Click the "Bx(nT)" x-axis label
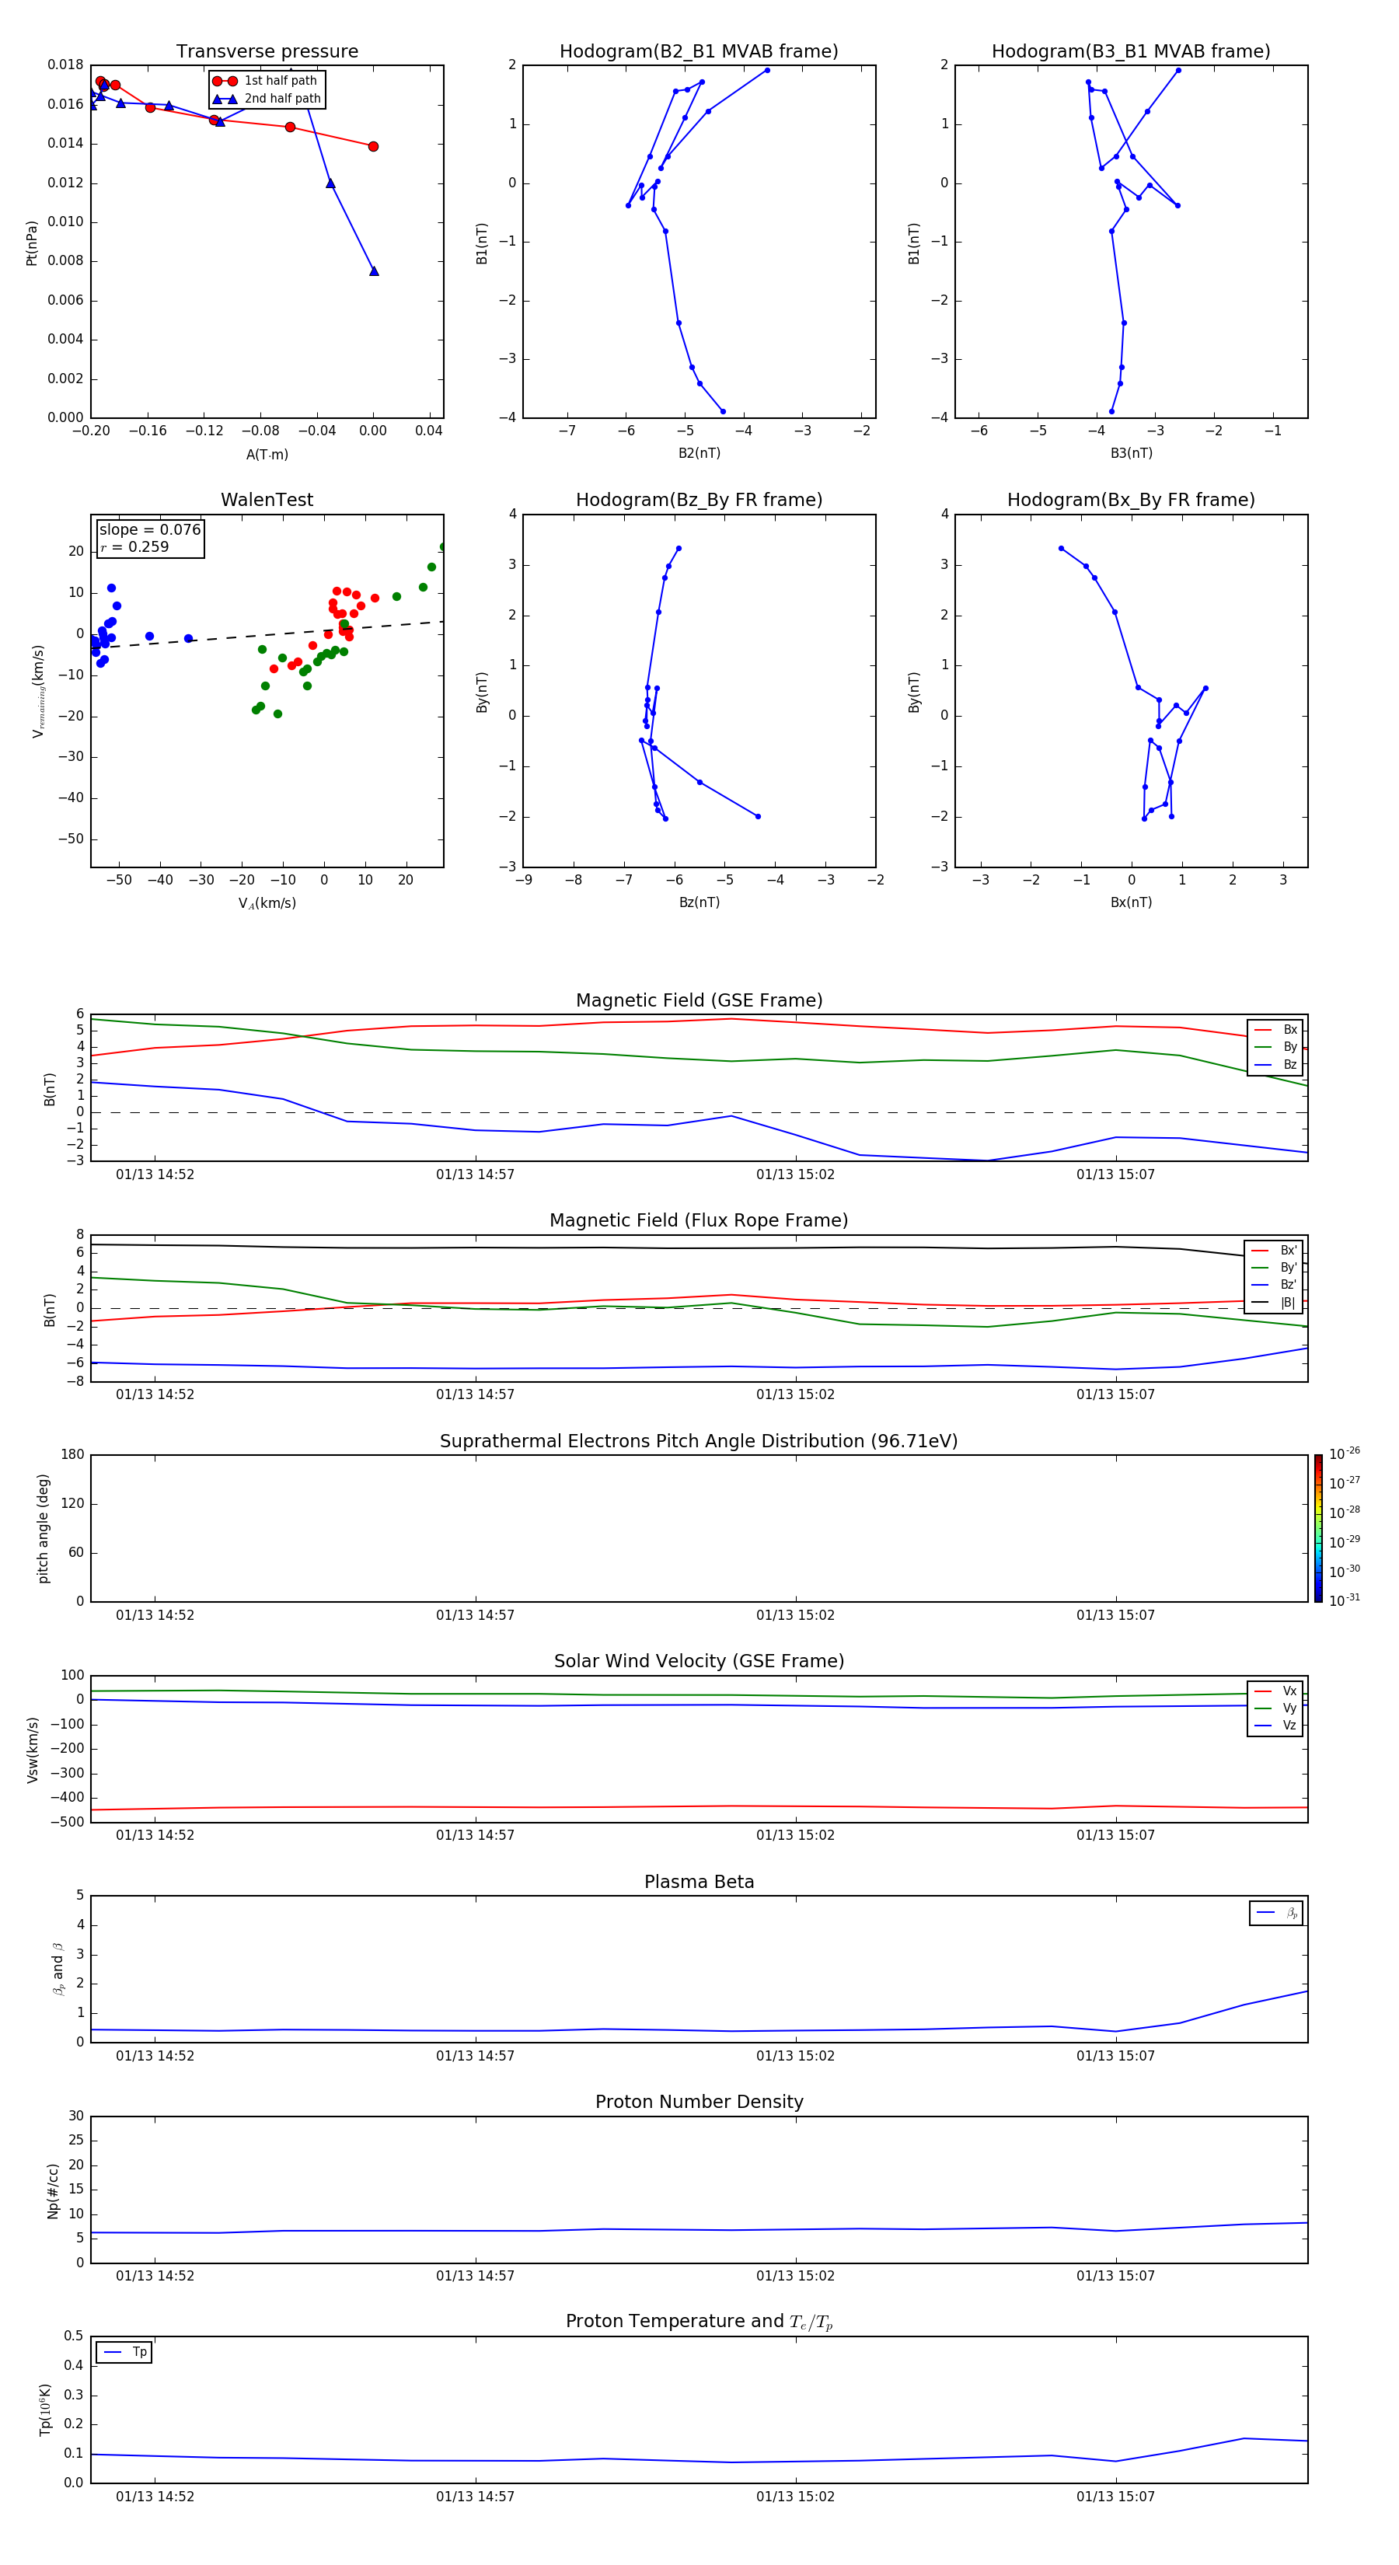 click(x=1131, y=903)
